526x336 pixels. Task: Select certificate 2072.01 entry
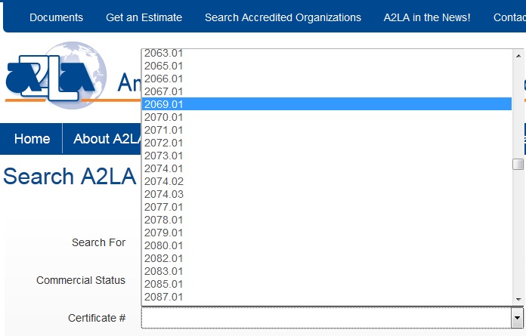164,143
